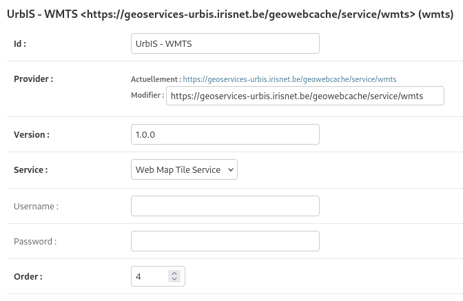Click the "Provider :" label

click(x=33, y=79)
